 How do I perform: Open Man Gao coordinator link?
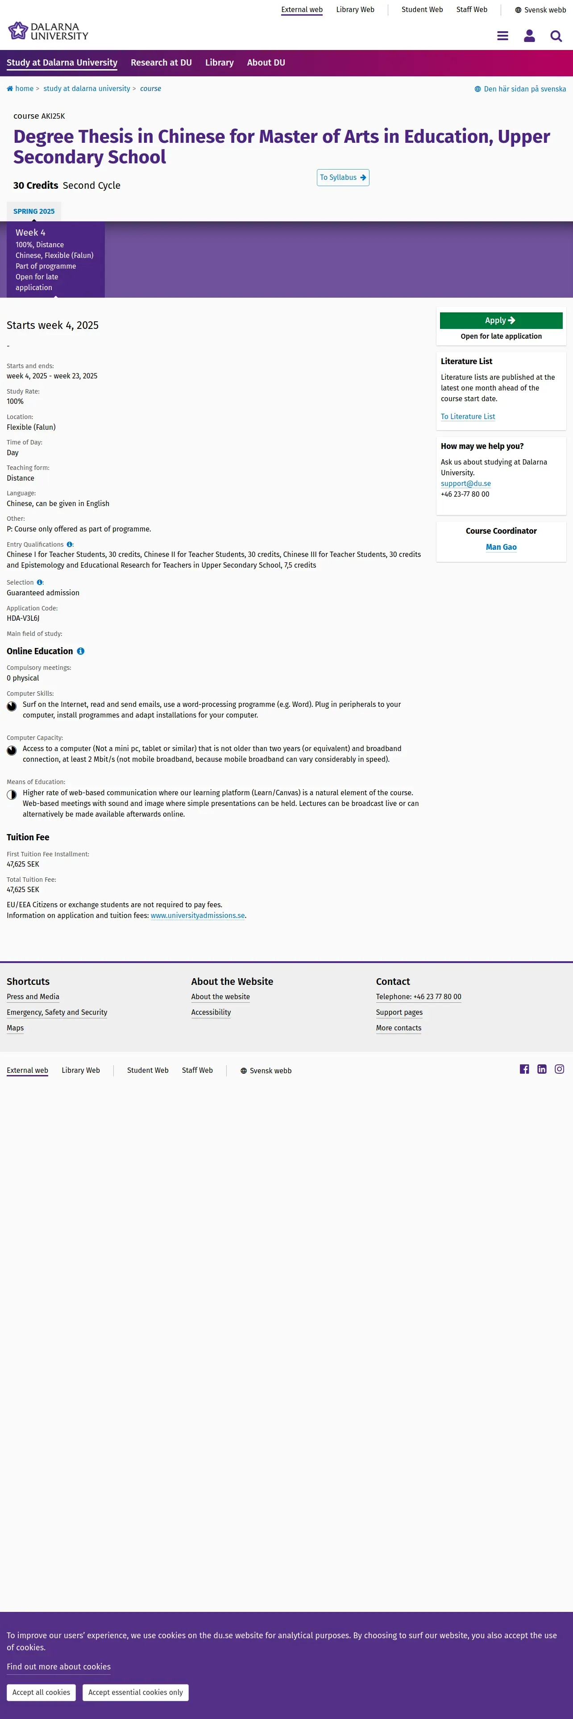click(501, 547)
